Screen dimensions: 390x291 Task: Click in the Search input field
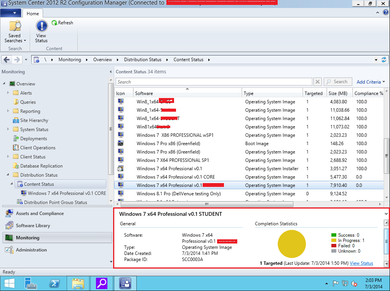214,82
